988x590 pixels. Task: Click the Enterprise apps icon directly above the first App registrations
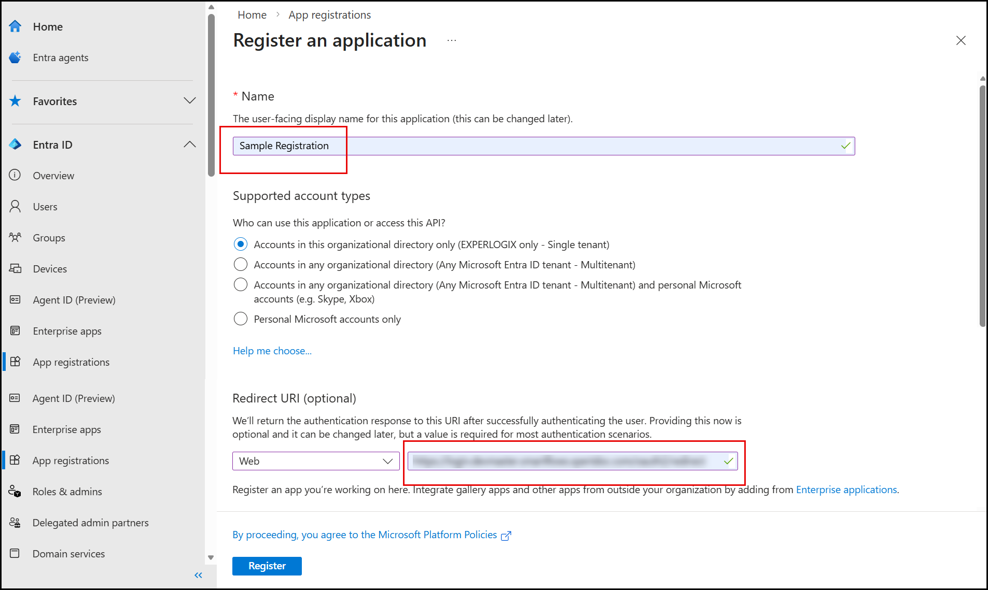15,330
